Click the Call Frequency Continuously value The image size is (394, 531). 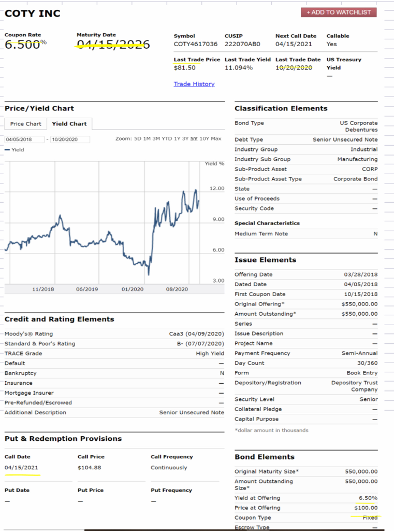pyautogui.click(x=169, y=468)
